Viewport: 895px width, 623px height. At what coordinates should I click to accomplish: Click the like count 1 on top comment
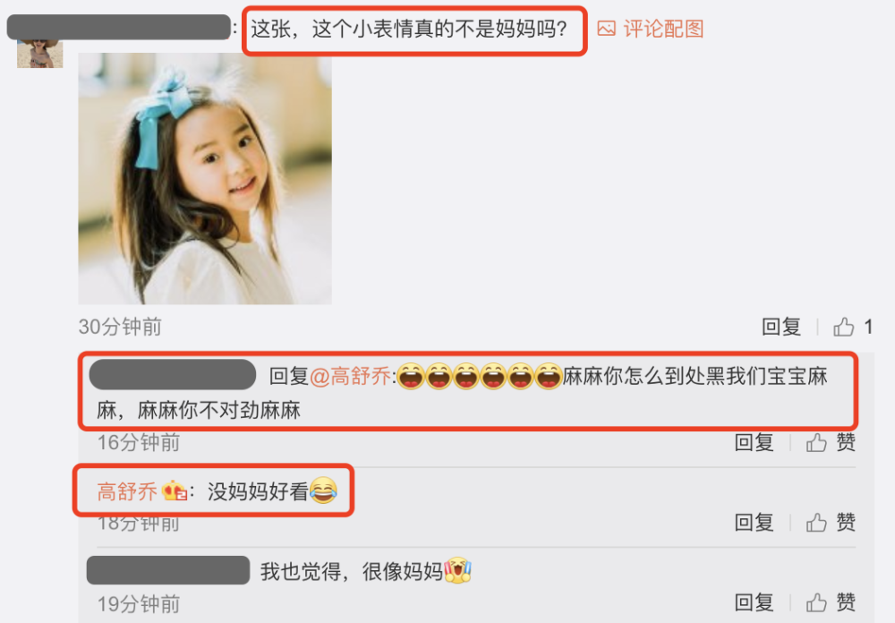(x=867, y=327)
